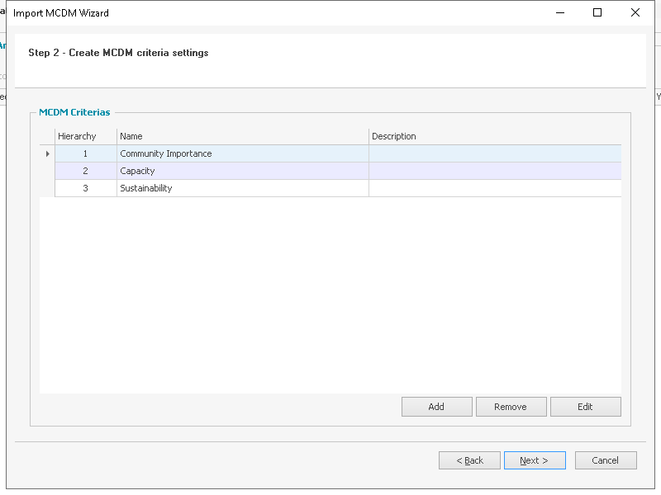Click the Add criteria button

tap(437, 407)
